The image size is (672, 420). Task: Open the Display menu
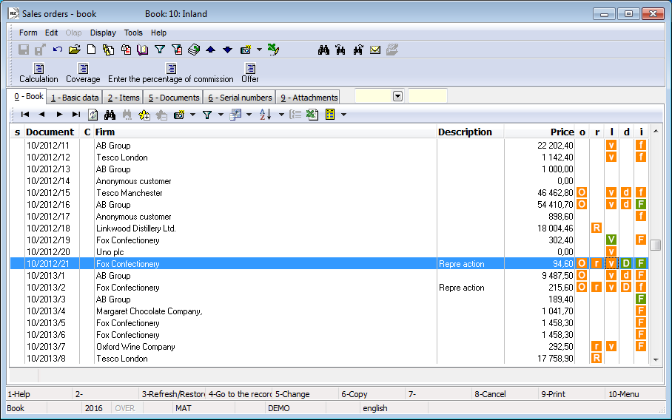click(x=103, y=33)
